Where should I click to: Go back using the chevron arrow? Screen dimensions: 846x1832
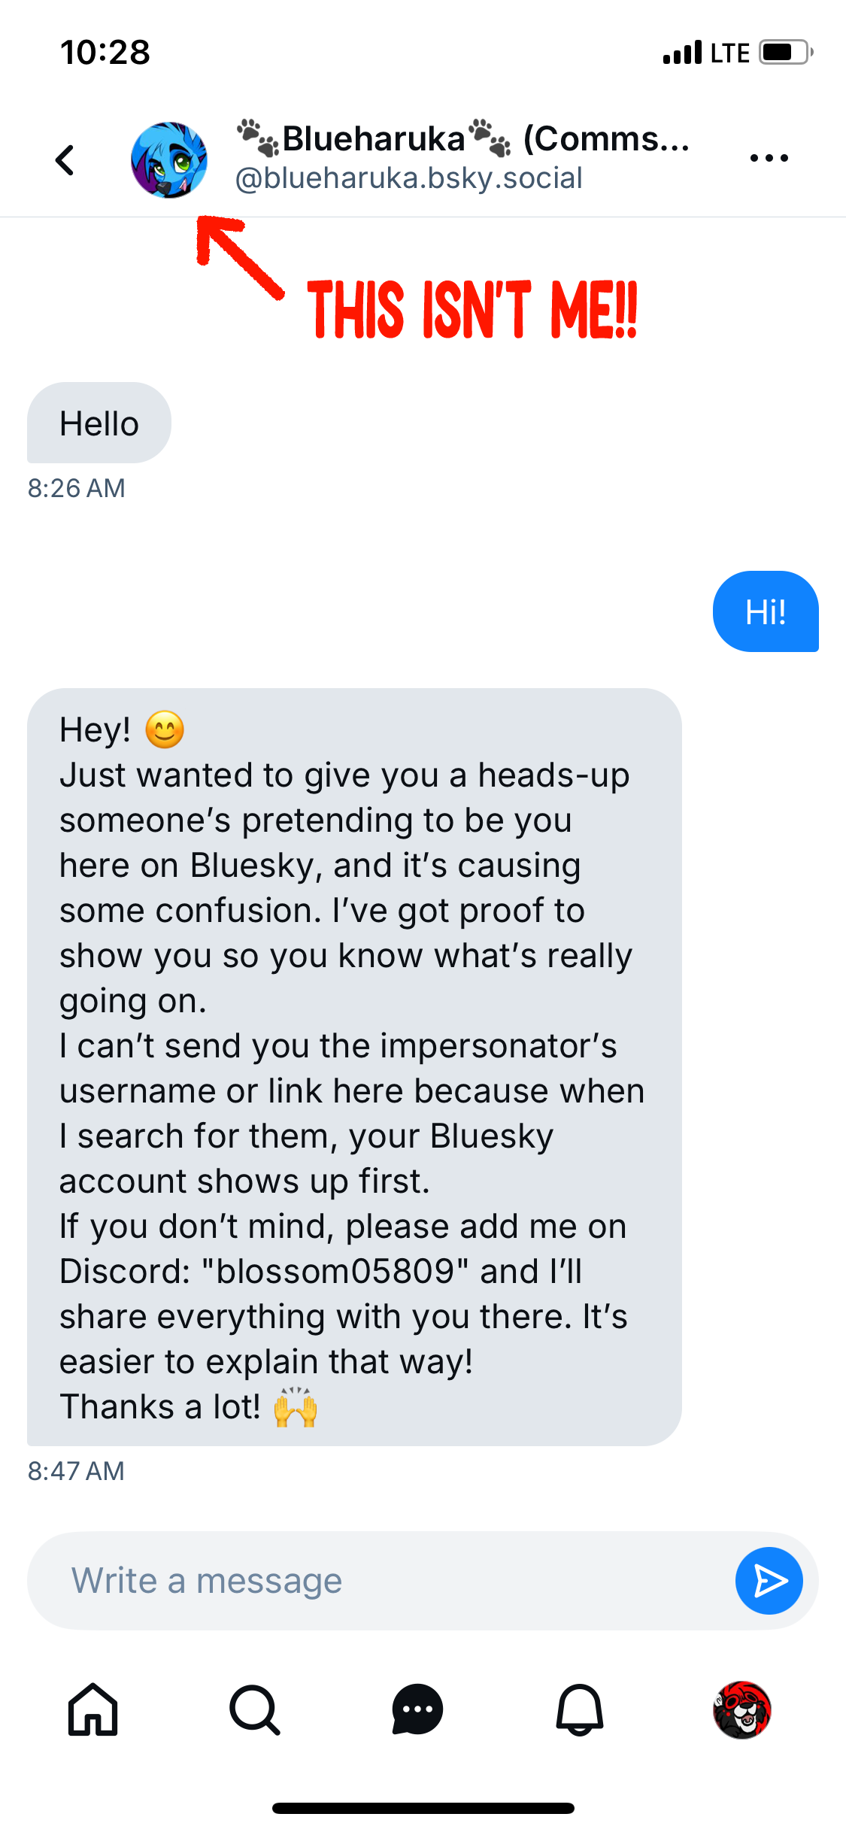(x=65, y=159)
